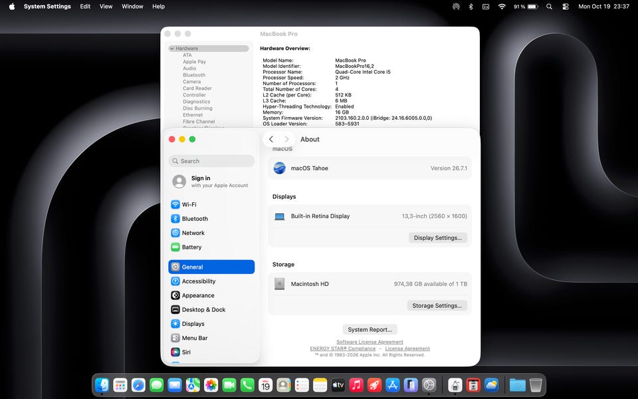Viewport: 638px width, 399px height.
Task: Select Network in the System Settings sidebar
Action: point(211,233)
